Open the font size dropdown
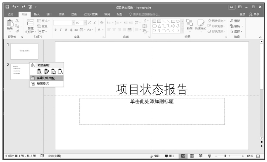The height and width of the screenshot is (162, 267). point(85,22)
